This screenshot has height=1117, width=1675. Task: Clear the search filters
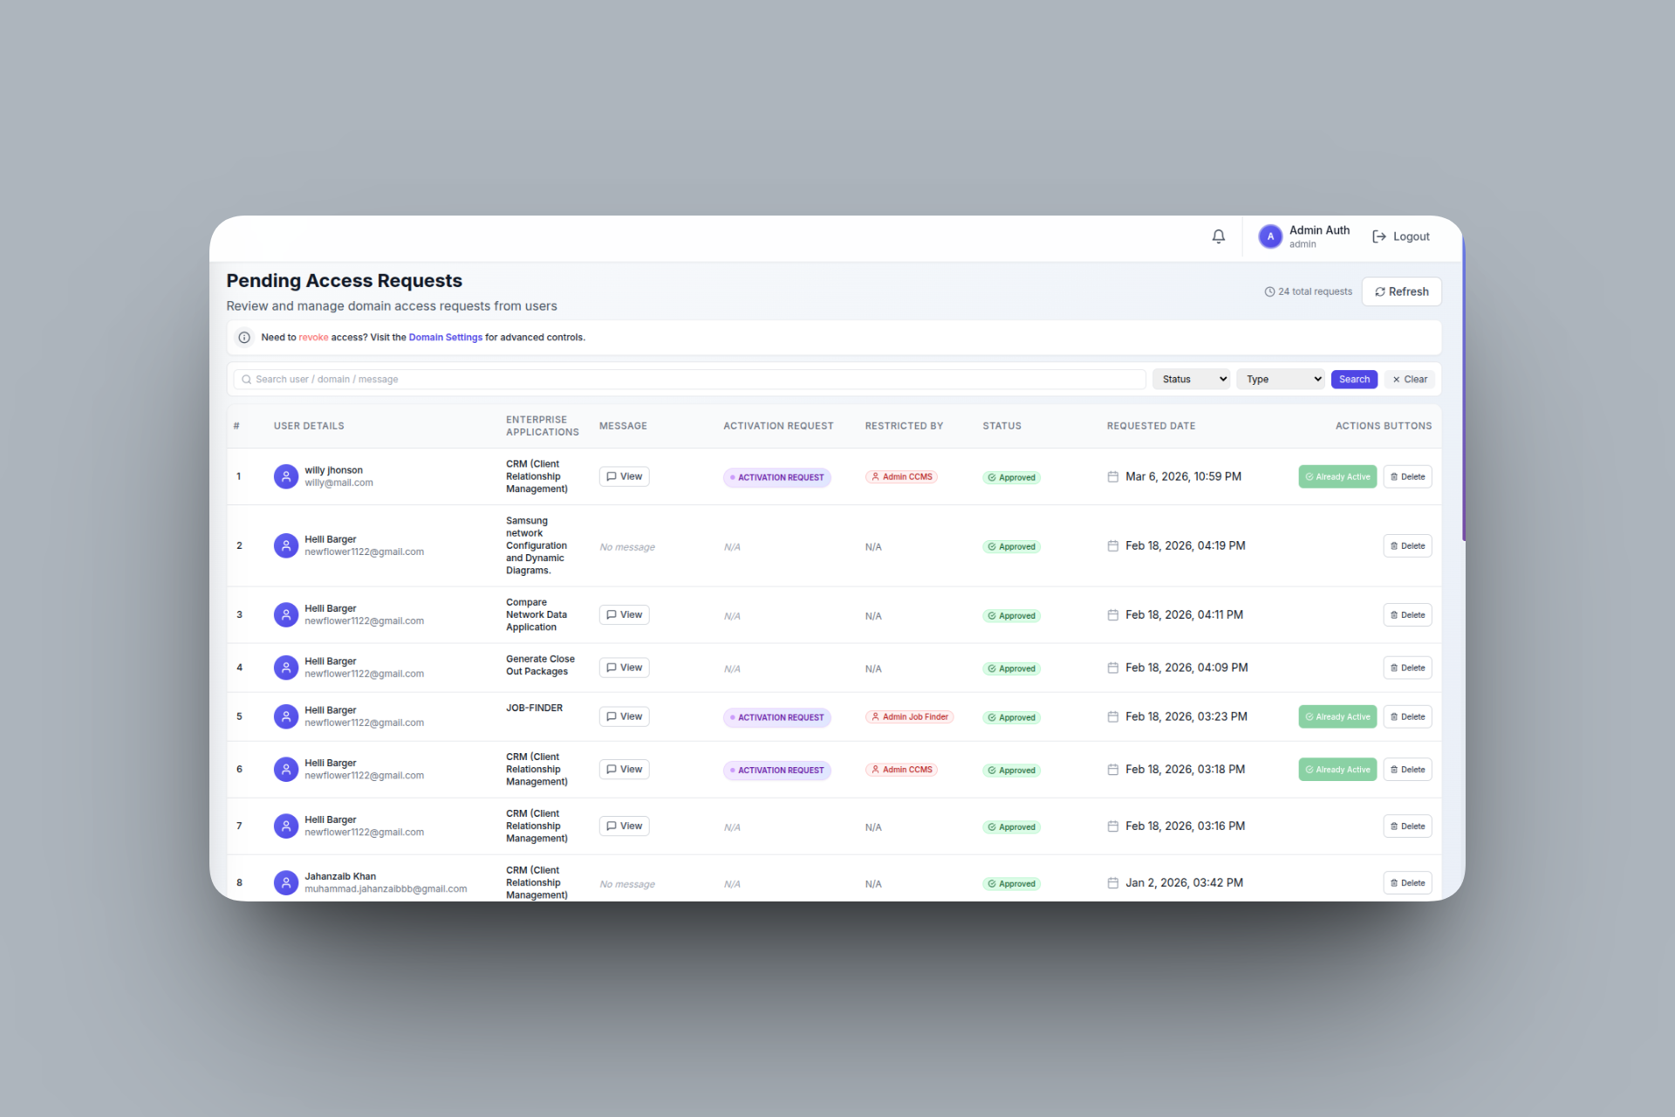tap(1410, 380)
